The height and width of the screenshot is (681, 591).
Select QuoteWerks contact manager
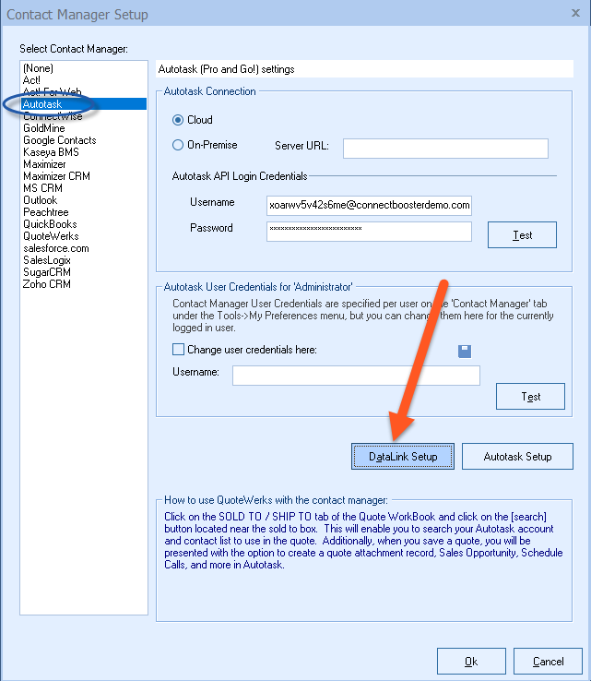tap(84, 236)
